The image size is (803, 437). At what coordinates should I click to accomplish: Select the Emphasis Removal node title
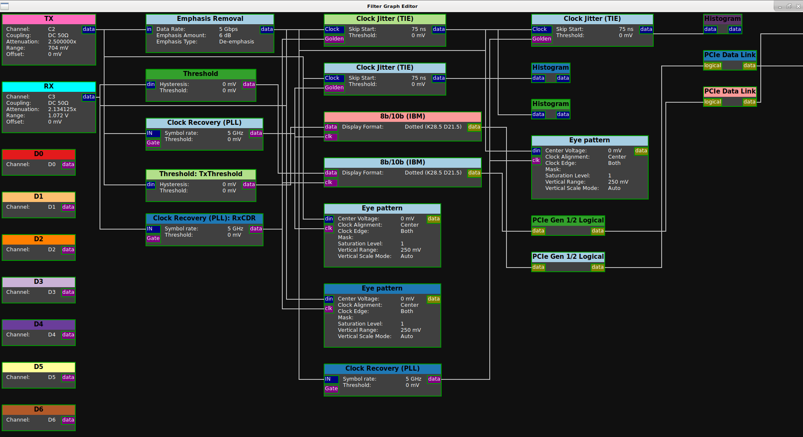coord(210,19)
